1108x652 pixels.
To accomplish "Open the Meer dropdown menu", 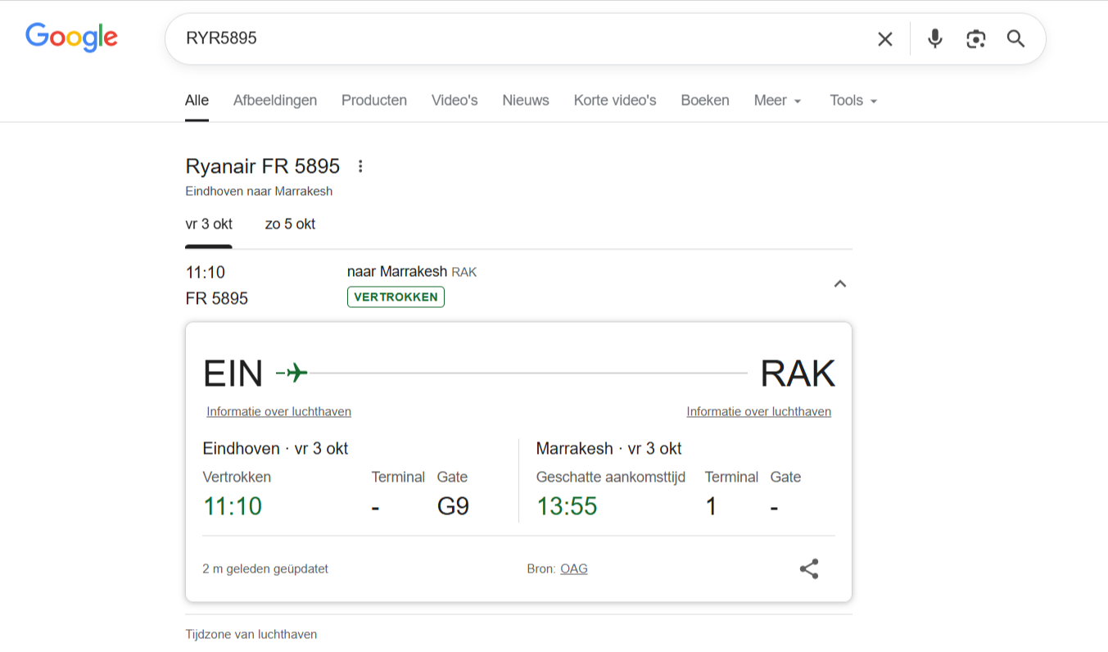I will click(x=777, y=101).
